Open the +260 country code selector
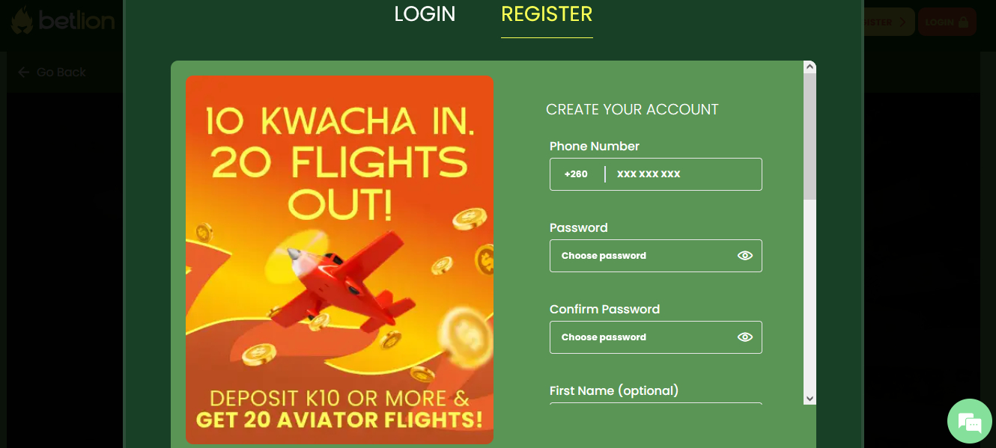The height and width of the screenshot is (448, 996). (575, 174)
